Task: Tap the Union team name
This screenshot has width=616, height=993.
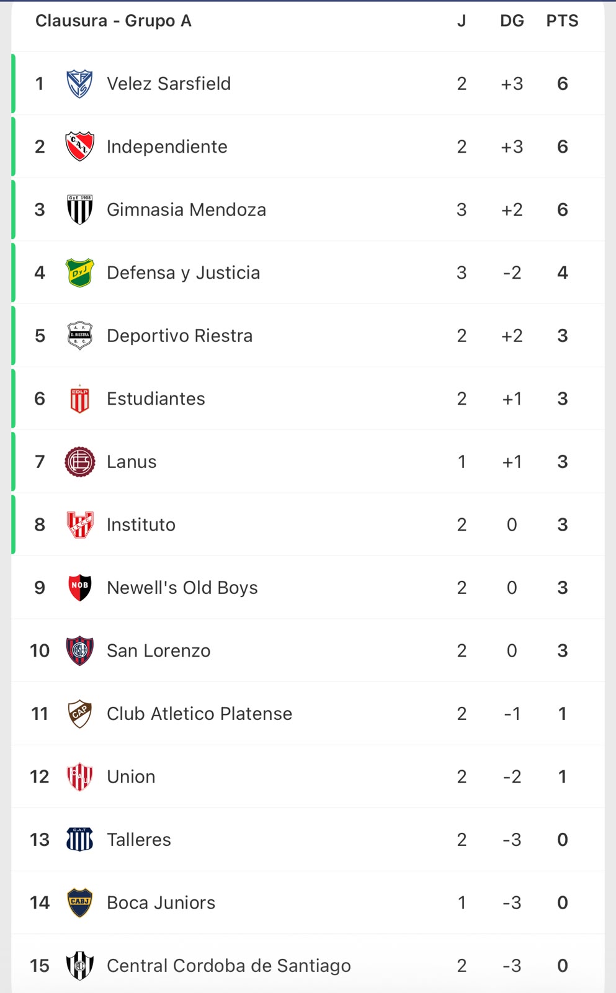Action: click(131, 777)
